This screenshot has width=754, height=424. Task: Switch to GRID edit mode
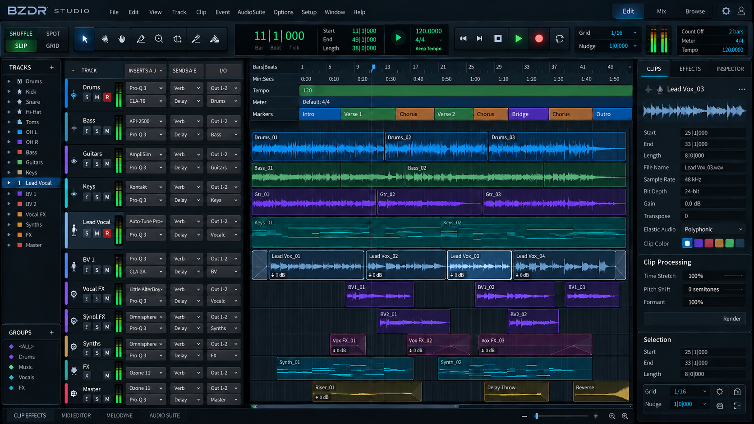[52, 46]
